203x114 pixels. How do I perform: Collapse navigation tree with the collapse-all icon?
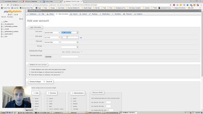coord(20,19)
